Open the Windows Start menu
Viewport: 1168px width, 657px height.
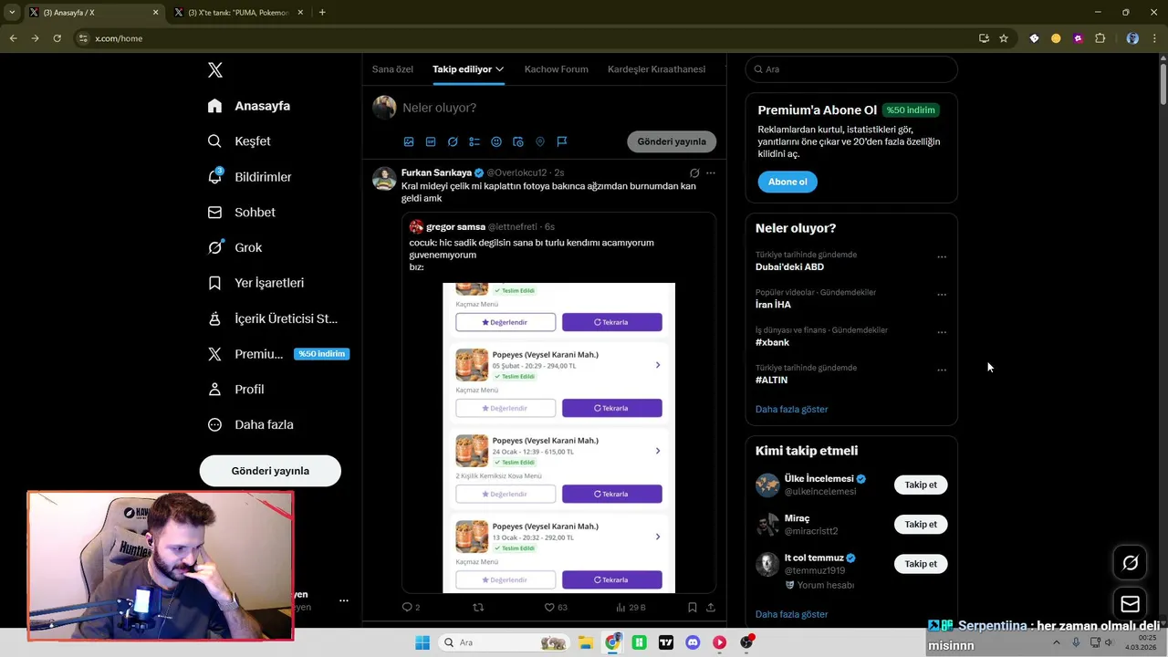pyautogui.click(x=422, y=642)
